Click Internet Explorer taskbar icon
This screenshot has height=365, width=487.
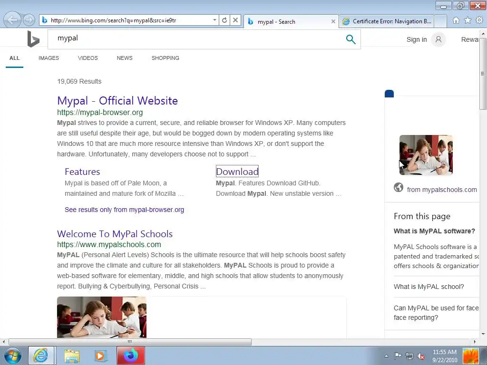[x=41, y=355]
